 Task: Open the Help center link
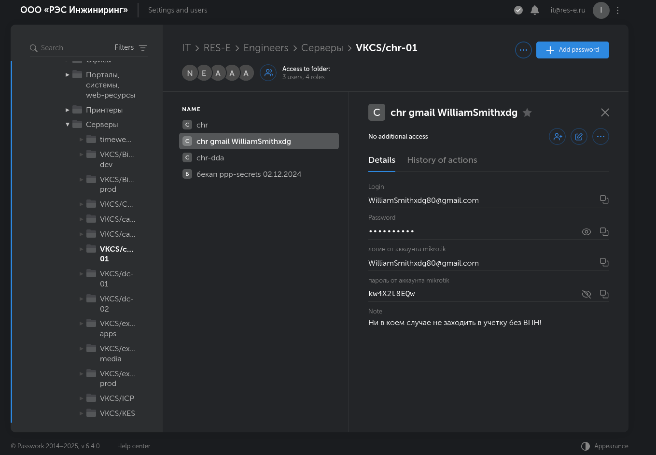tap(134, 446)
